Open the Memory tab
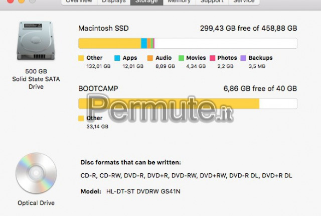 [180, 2]
